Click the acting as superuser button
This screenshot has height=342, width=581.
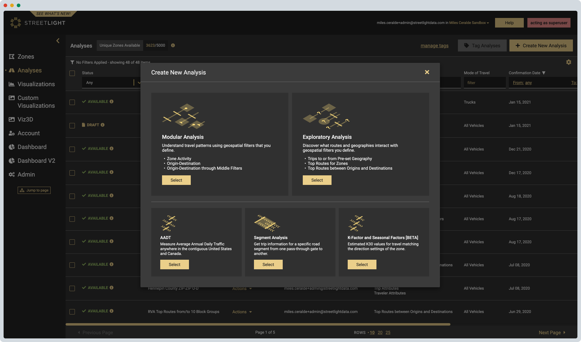tap(549, 23)
